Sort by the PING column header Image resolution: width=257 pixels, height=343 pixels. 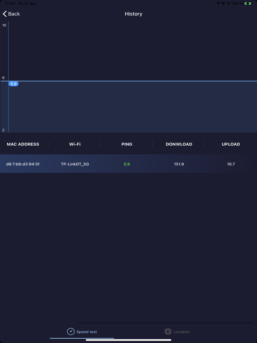click(127, 144)
